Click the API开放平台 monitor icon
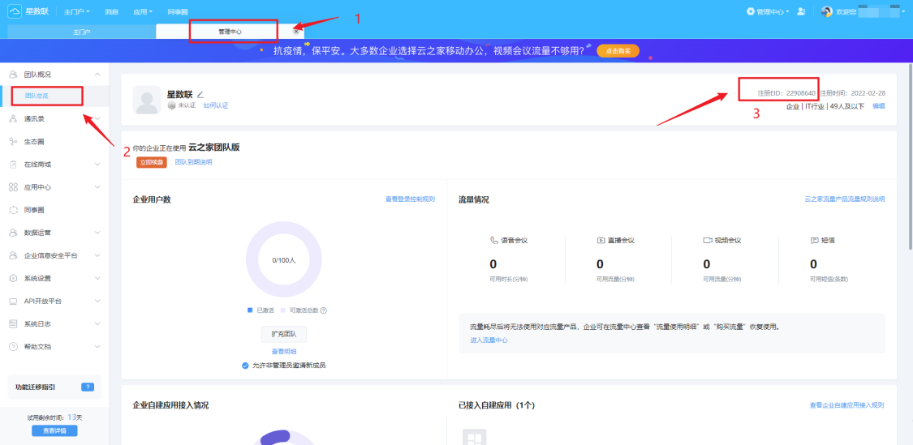Viewport: 913px width, 445px height. (x=14, y=301)
